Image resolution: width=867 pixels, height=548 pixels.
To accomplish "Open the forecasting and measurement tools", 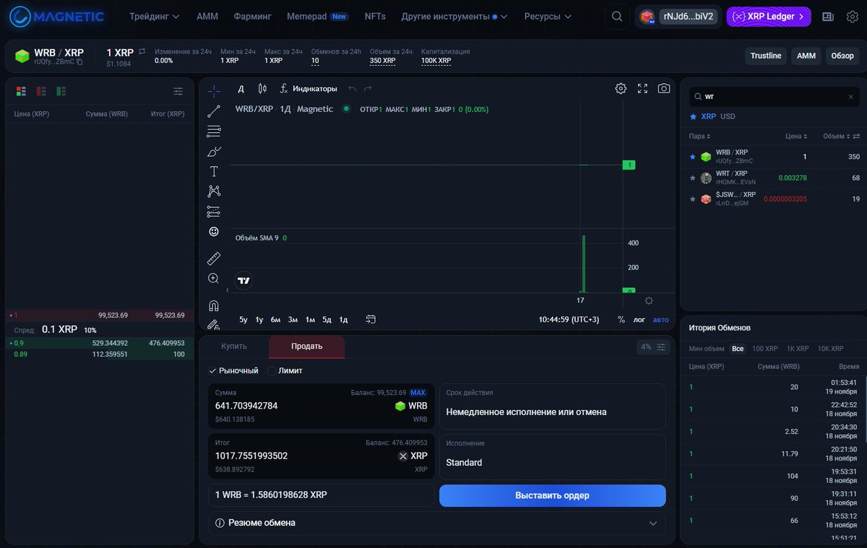I will coord(214,212).
